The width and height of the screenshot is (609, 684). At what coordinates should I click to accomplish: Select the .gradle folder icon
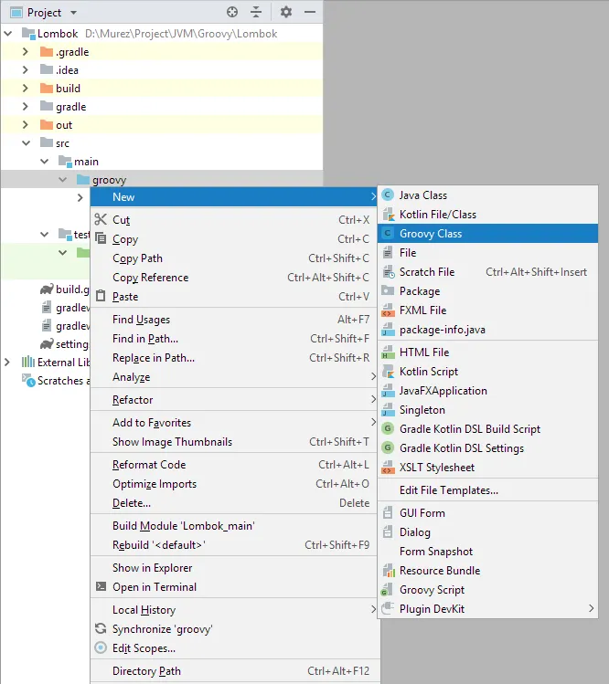47,51
